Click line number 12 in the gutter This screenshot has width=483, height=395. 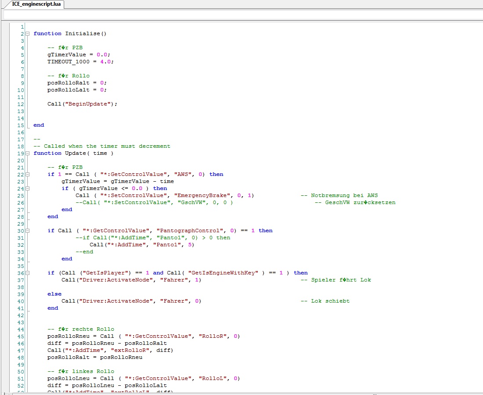point(22,104)
